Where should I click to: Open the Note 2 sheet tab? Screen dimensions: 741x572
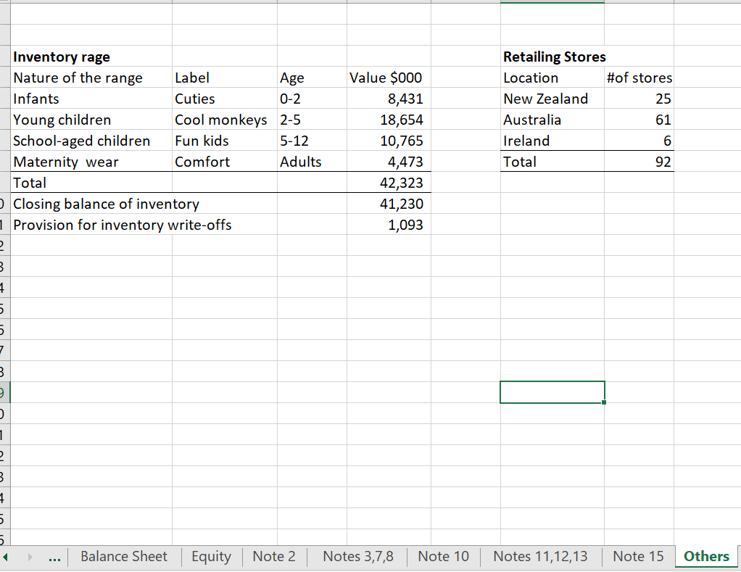(x=274, y=556)
